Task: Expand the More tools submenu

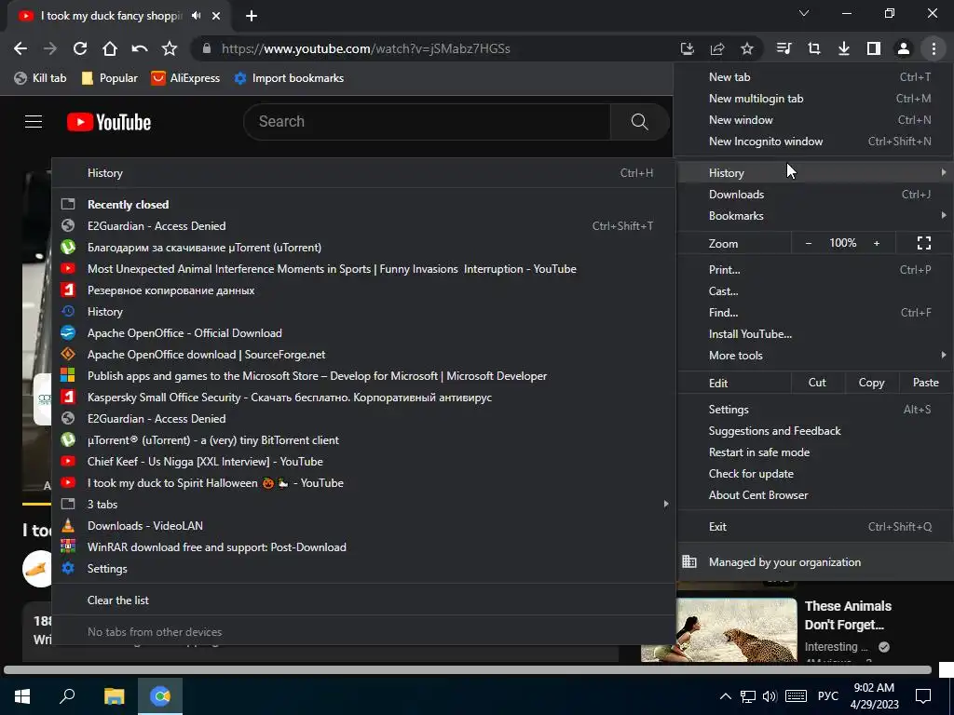Action: click(813, 356)
